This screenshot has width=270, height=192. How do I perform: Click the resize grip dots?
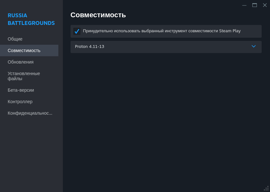click(266, 188)
